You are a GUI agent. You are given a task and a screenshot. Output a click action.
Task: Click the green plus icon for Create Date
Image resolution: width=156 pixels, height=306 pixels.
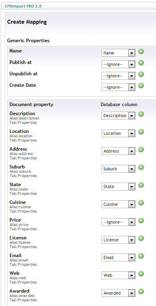pos(141,86)
